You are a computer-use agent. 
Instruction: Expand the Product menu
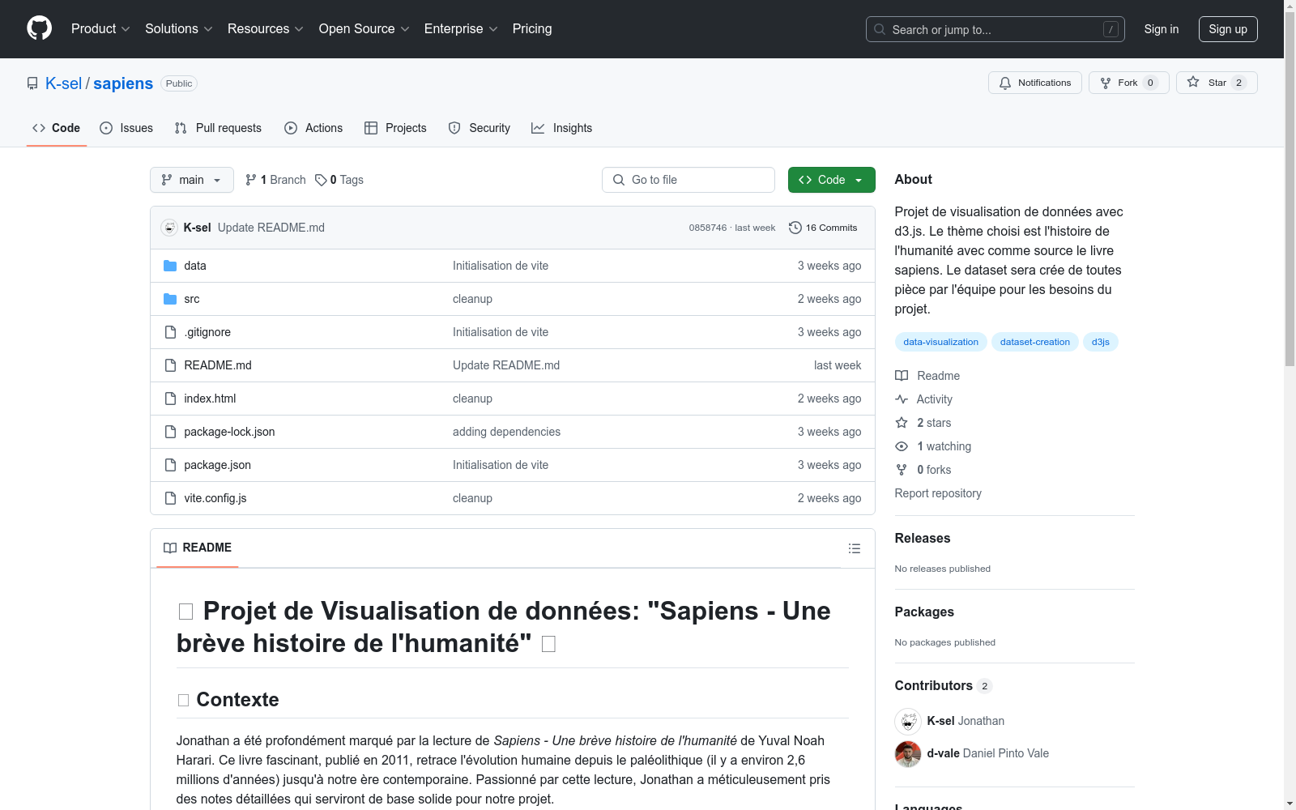[x=100, y=29]
